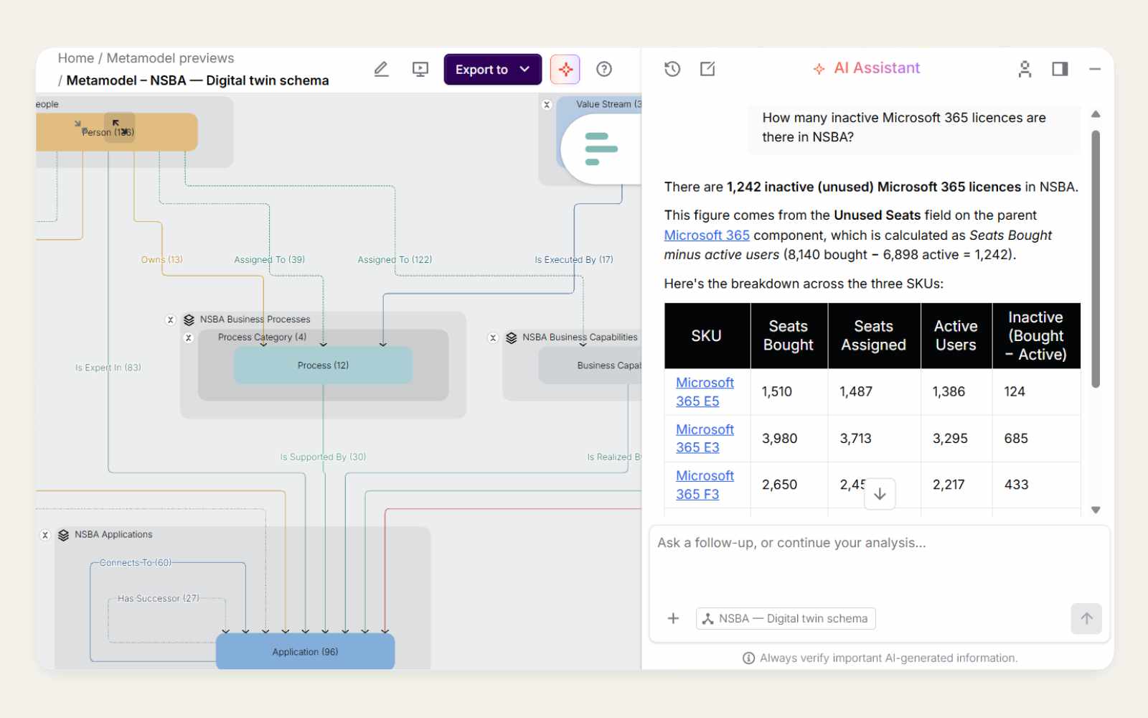
Task: Open the Microsoft 365 component link
Action: (x=707, y=235)
